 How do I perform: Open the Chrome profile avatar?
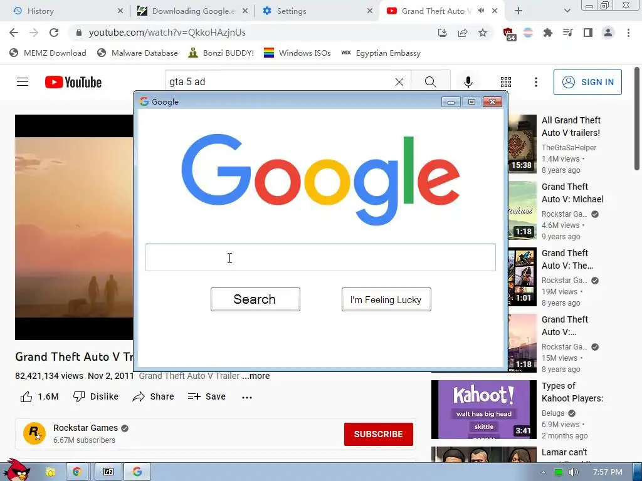(608, 33)
